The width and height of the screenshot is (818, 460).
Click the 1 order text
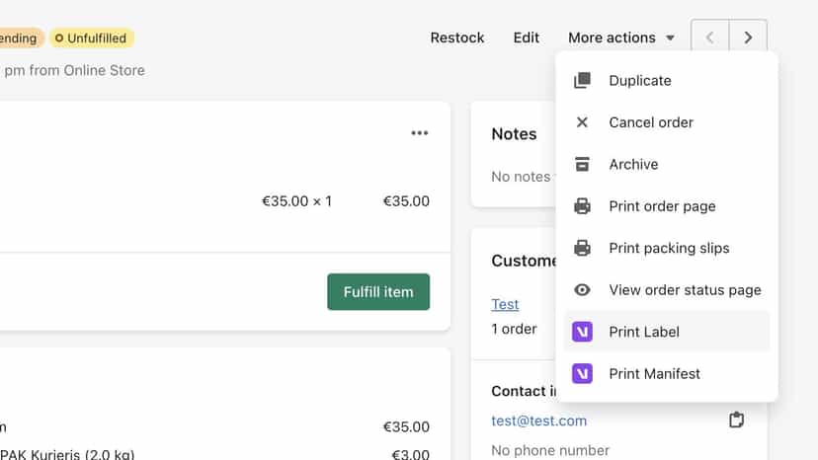point(514,329)
